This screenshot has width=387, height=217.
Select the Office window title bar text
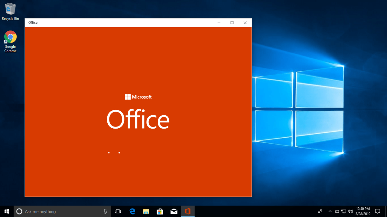pos(33,22)
